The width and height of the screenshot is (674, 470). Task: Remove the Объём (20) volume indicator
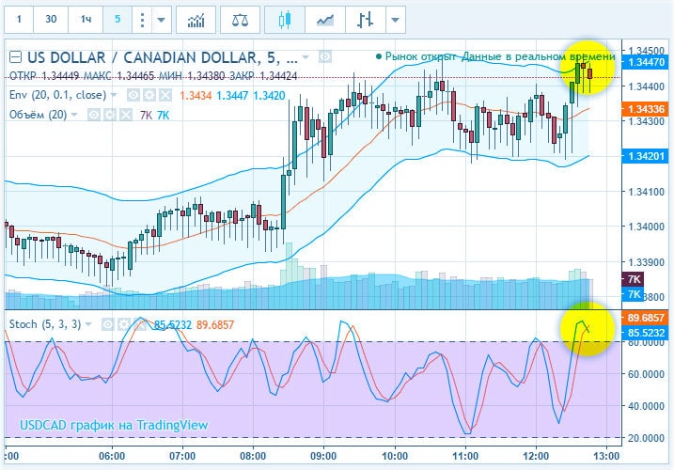click(x=125, y=114)
